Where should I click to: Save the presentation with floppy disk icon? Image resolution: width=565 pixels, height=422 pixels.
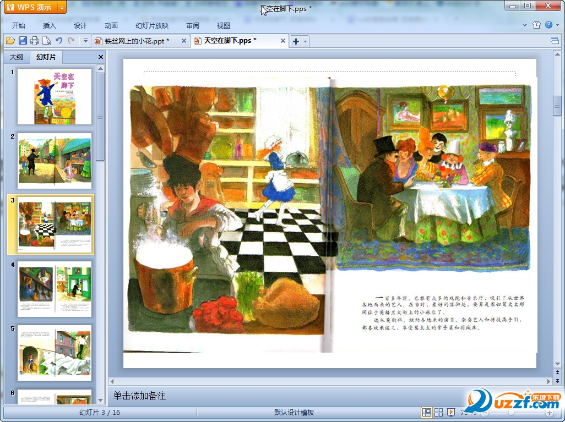[23, 41]
